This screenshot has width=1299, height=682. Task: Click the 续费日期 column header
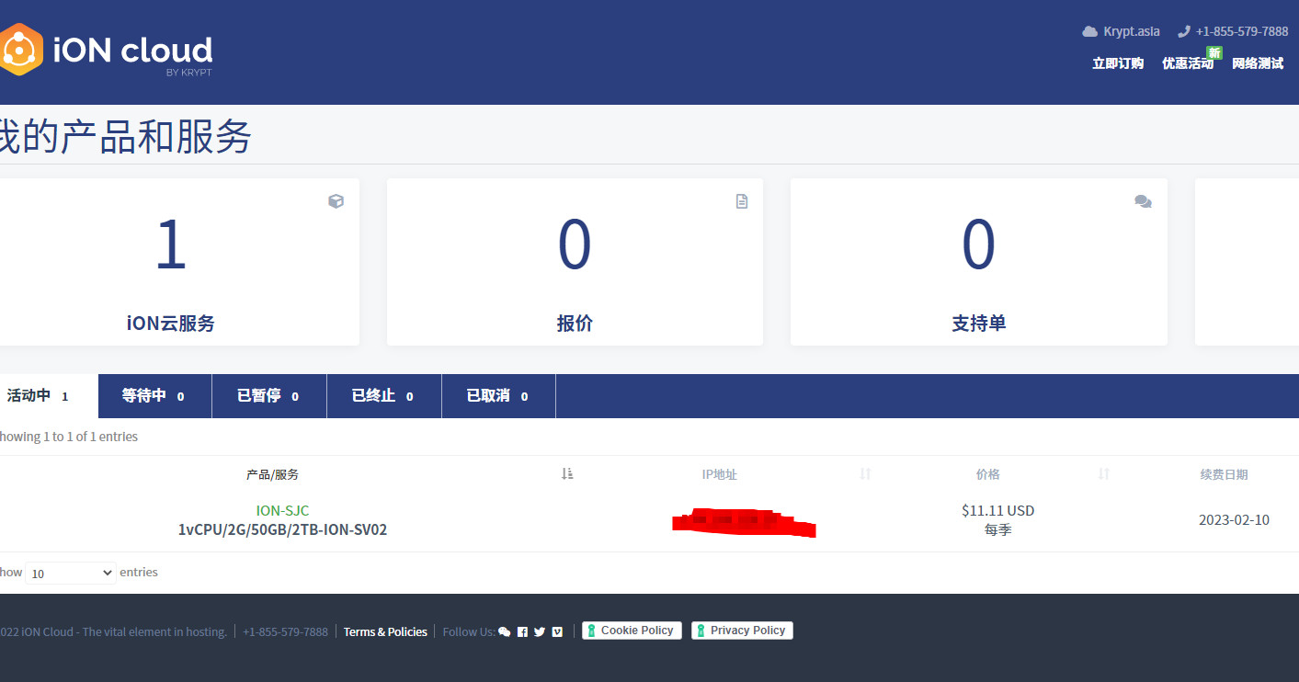pyautogui.click(x=1224, y=474)
